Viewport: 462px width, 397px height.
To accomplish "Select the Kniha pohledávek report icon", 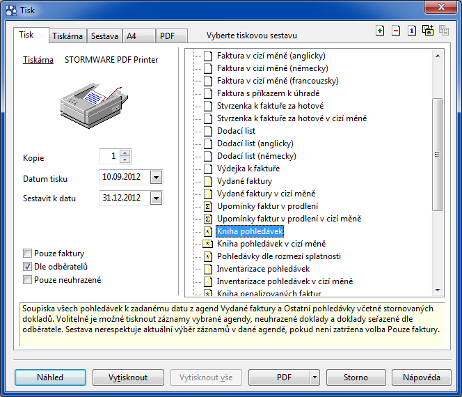I will 207,231.
